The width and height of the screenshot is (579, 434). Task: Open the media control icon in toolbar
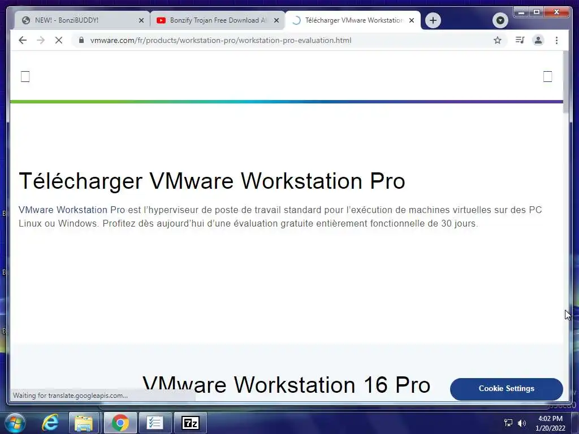(x=520, y=40)
